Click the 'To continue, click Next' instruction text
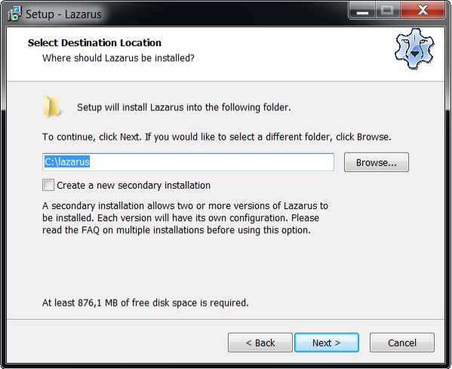 pos(217,137)
